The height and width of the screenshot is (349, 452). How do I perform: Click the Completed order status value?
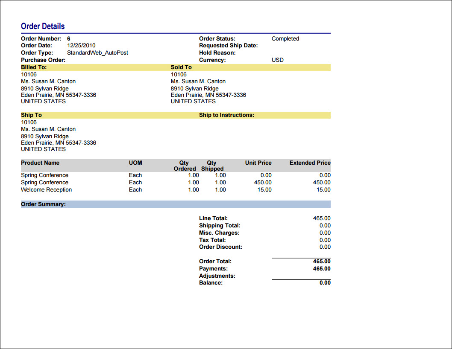[285, 38]
